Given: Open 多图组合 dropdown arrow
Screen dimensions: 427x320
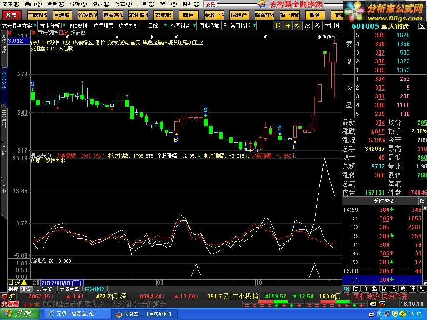Looking at the screenshot, I should pyautogui.click(x=194, y=26).
